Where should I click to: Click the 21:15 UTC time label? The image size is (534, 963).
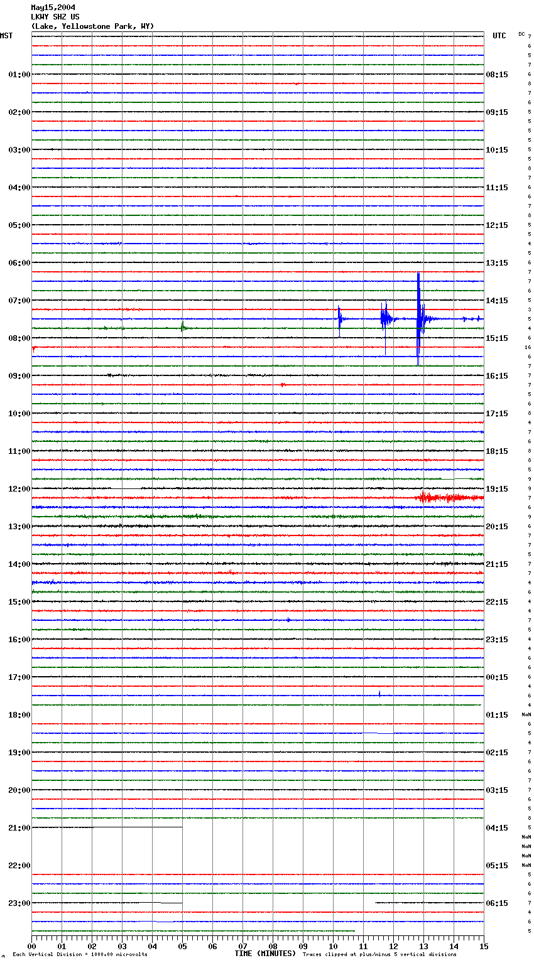(x=497, y=564)
